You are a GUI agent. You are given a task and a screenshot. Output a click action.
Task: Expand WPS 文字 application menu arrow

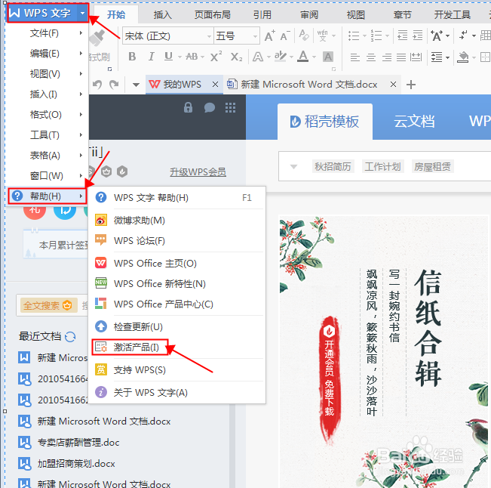(x=82, y=13)
